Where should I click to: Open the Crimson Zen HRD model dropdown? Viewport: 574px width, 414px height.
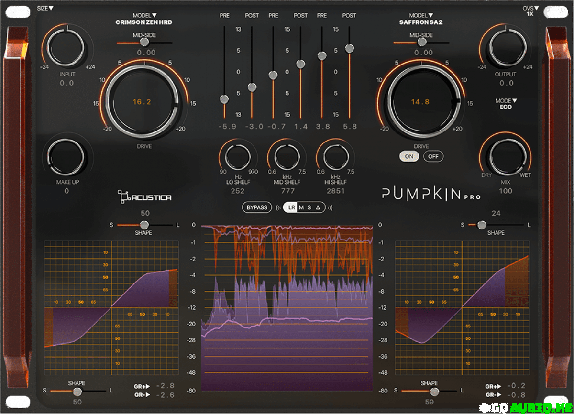[x=144, y=19]
